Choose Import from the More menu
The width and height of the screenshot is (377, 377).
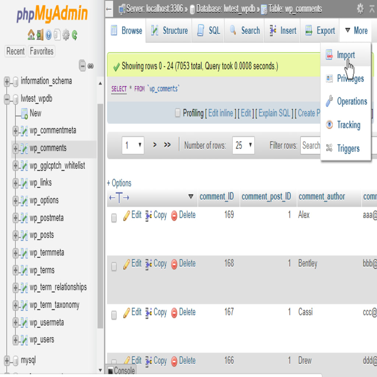346,55
